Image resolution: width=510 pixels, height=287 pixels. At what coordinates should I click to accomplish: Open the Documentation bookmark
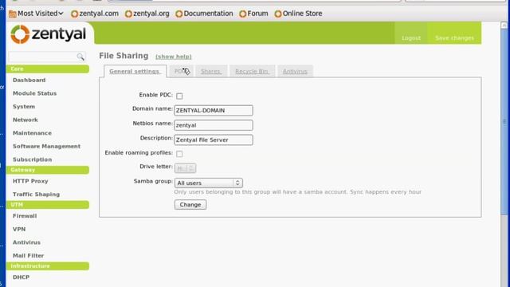point(204,14)
